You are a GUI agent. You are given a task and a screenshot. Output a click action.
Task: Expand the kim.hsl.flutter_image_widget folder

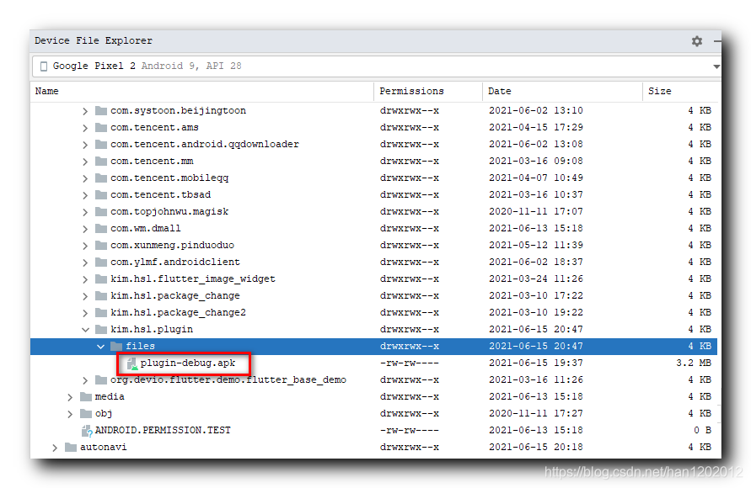(x=85, y=279)
